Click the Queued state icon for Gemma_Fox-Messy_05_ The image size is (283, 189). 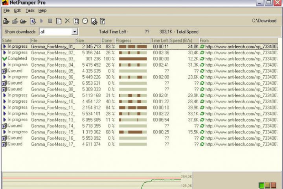pos(4,71)
